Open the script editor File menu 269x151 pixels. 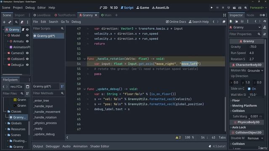35,22
